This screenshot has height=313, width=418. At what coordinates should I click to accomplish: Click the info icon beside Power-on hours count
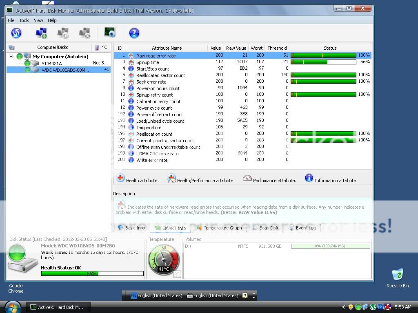(131, 88)
